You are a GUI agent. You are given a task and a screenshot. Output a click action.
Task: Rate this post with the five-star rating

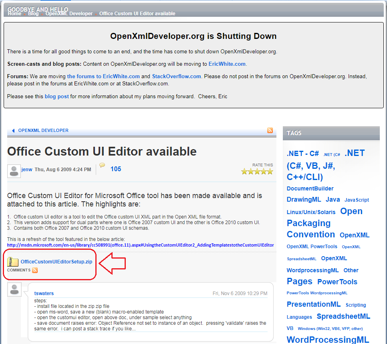(x=257, y=171)
